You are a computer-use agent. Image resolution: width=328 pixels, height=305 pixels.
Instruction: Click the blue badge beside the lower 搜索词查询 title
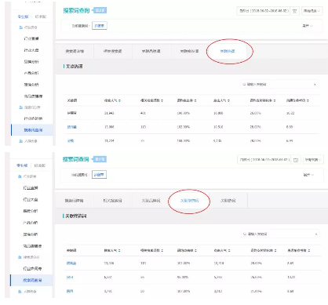(100, 159)
